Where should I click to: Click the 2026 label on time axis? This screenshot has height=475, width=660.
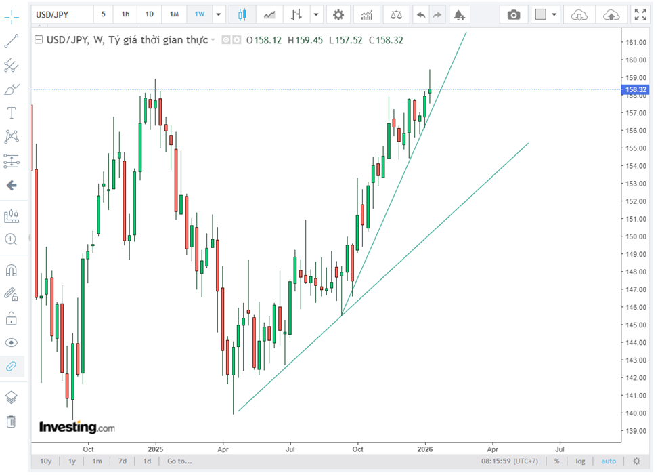[425, 449]
